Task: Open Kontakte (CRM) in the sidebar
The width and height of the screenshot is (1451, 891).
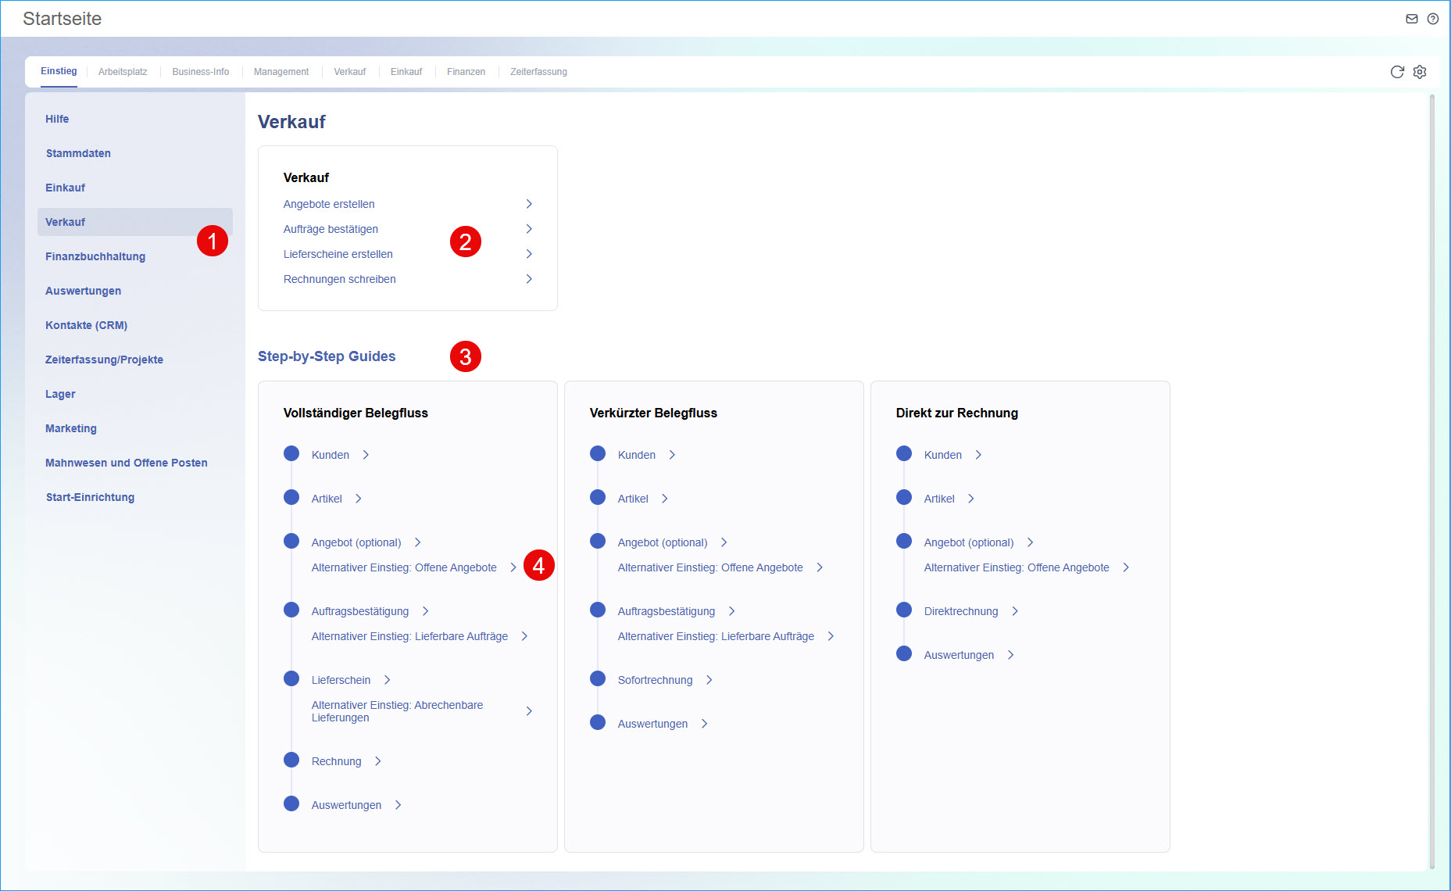Action: coord(86,325)
